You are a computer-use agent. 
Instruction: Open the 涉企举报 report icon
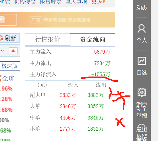[x=142, y=93]
